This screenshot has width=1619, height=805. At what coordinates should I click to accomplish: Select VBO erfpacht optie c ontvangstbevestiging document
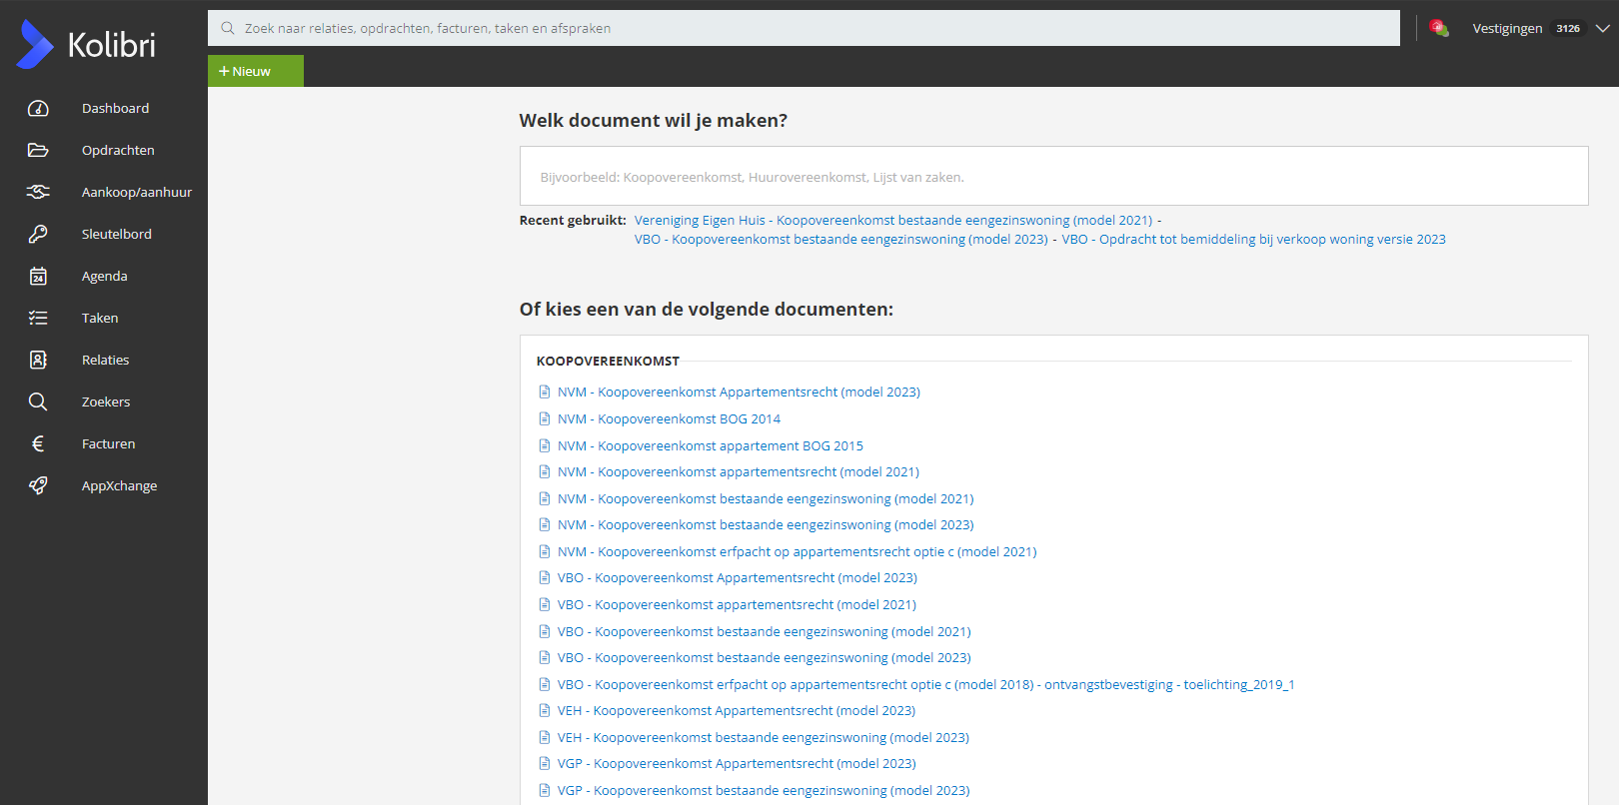click(x=925, y=684)
